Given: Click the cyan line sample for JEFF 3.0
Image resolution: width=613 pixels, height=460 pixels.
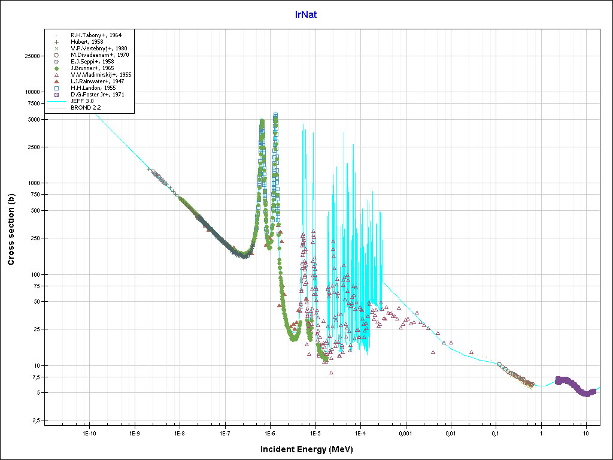Looking at the screenshot, I should [x=56, y=101].
